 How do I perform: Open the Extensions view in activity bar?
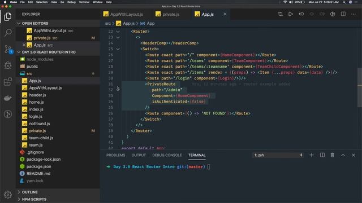[x=8, y=81]
